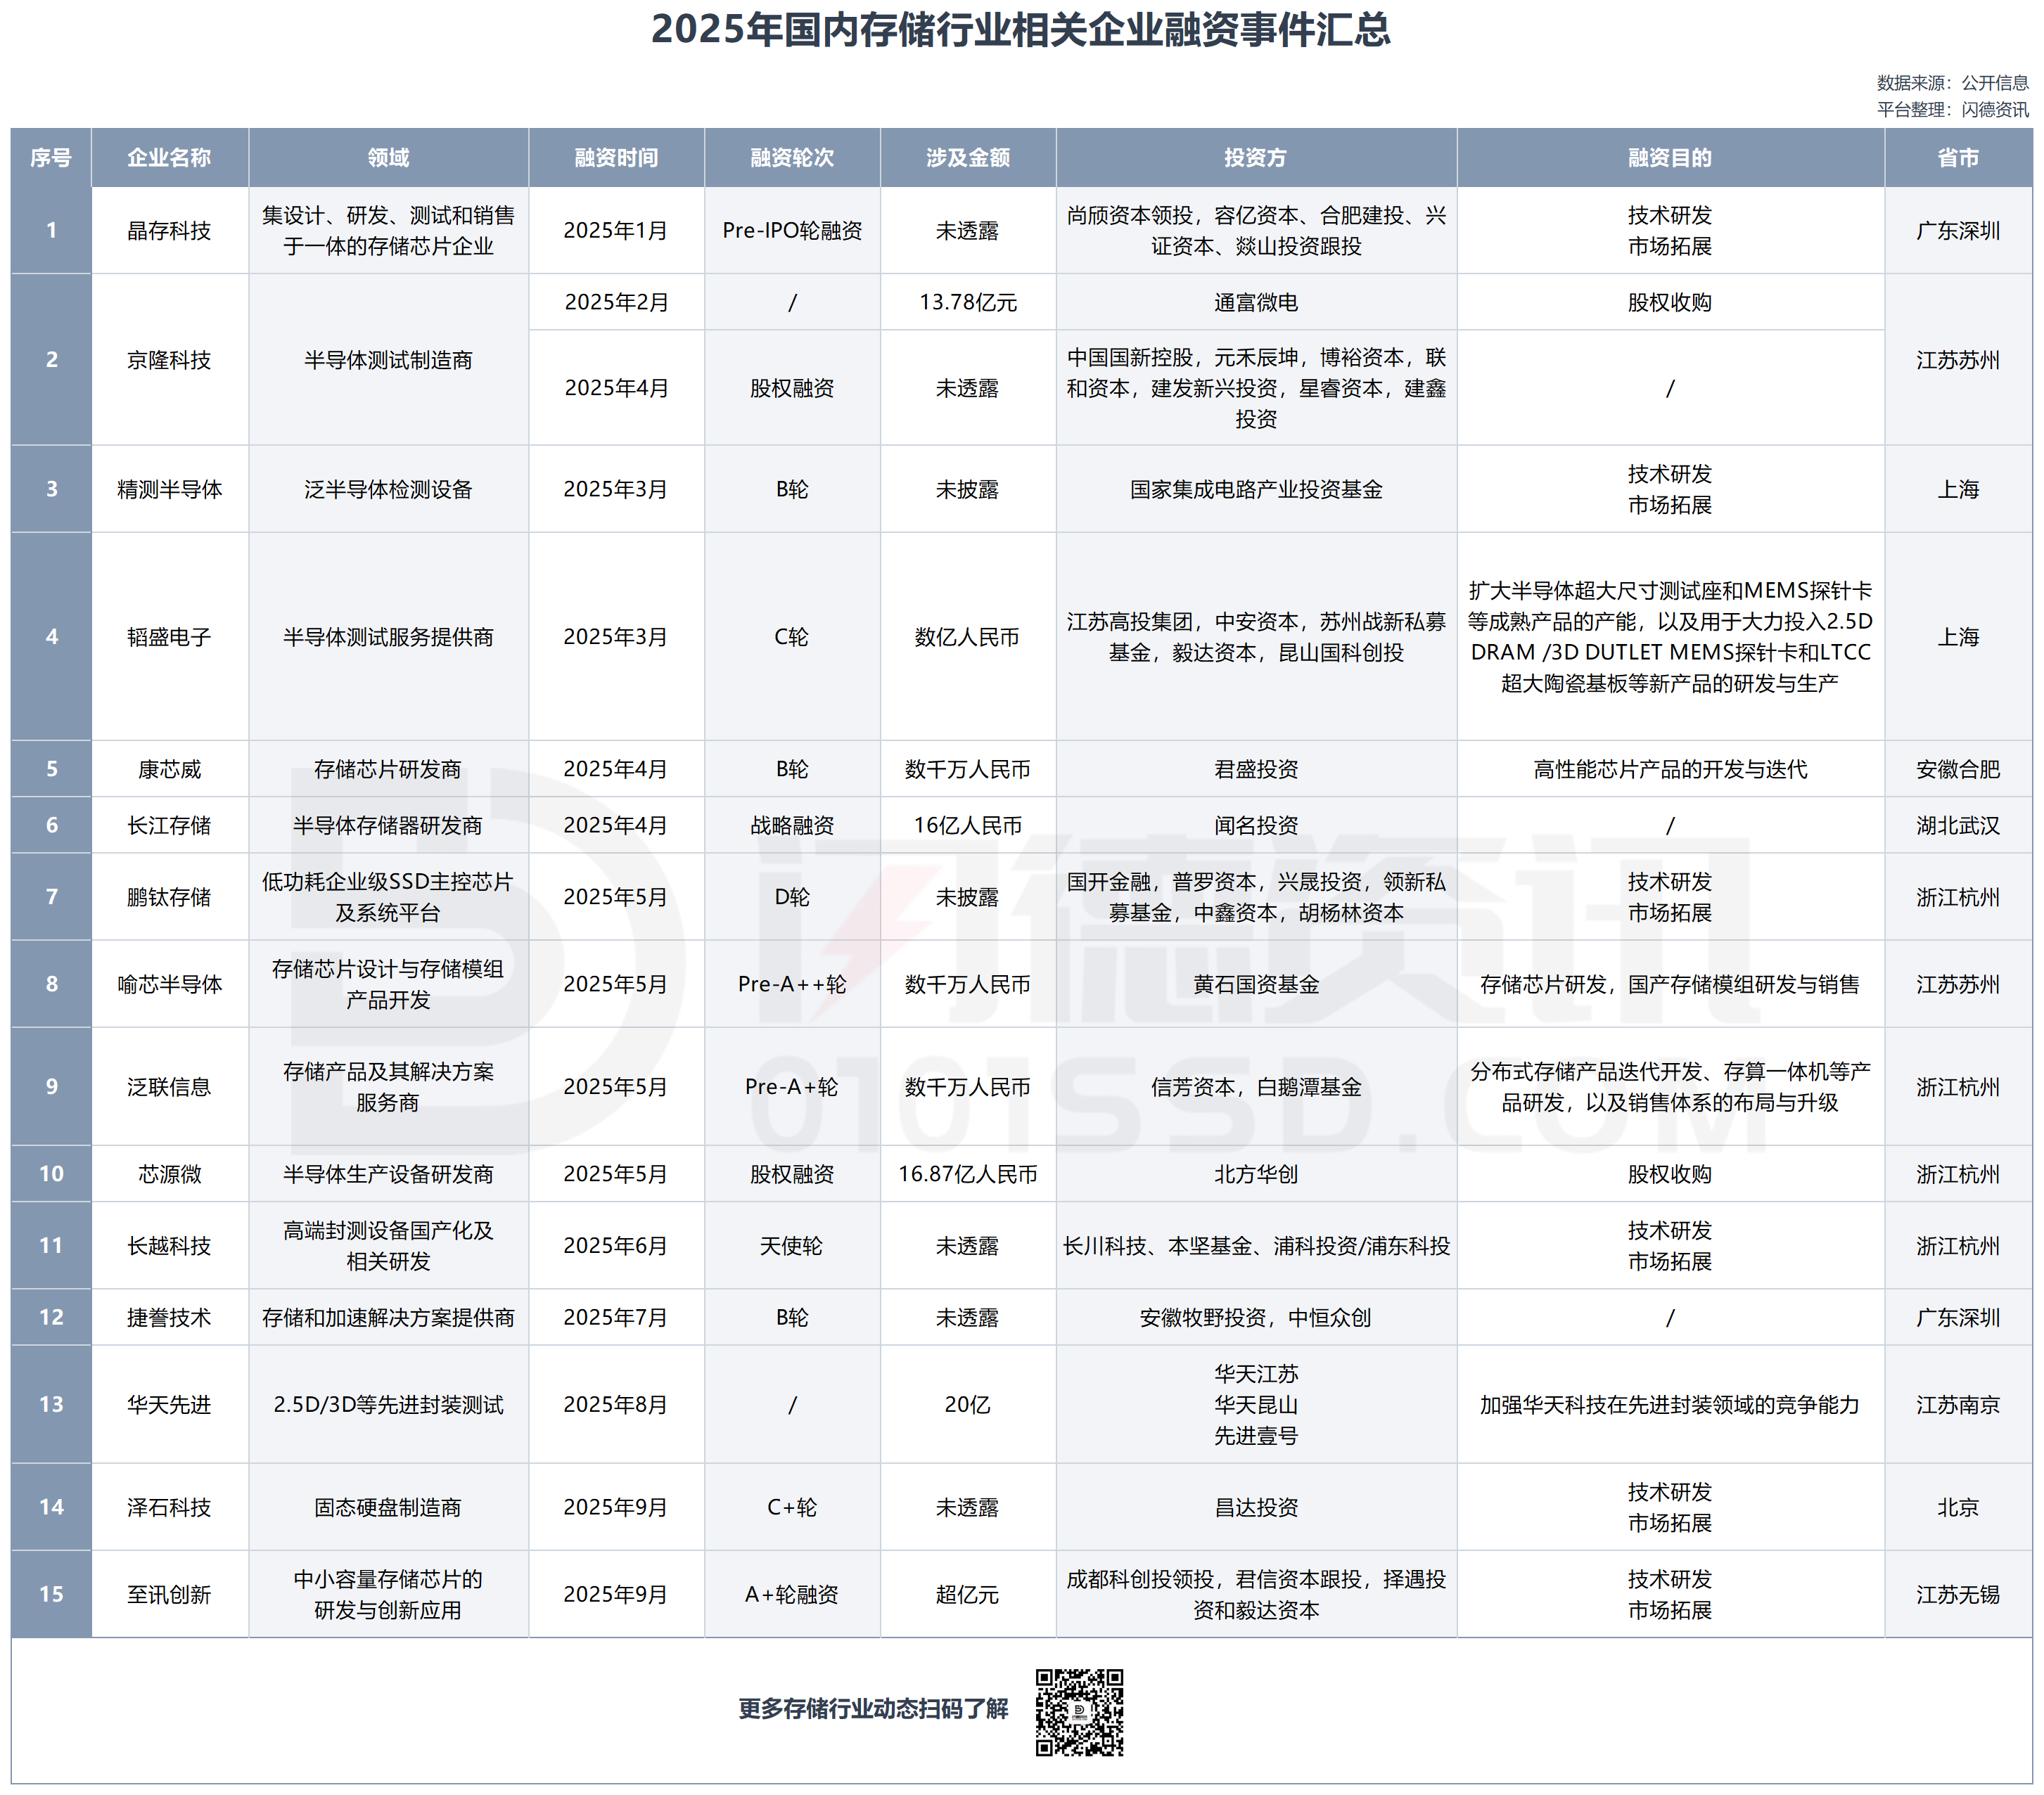Click the 北方华创 investor cell
Image resolution: width=2044 pixels, height=1795 pixels.
(x=1256, y=1174)
